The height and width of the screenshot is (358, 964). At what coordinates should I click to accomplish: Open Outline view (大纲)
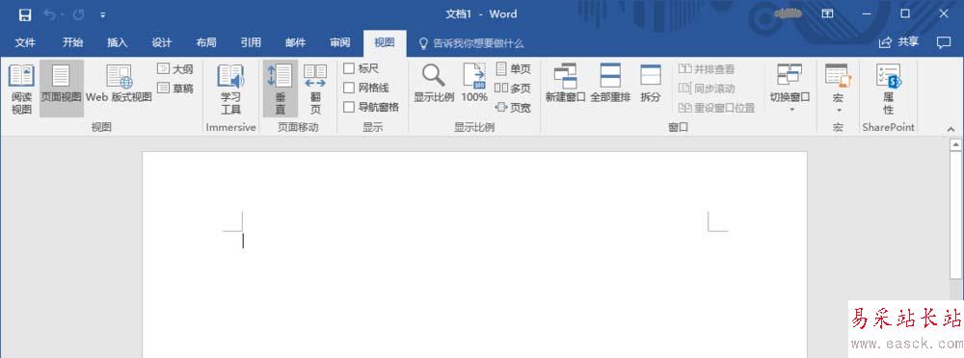click(x=175, y=68)
